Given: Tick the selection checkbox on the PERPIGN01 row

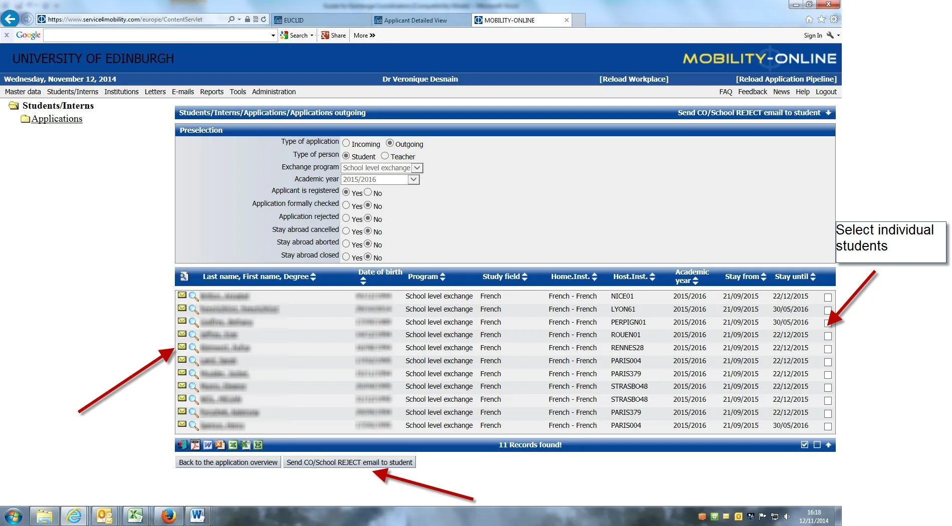Looking at the screenshot, I should point(828,324).
